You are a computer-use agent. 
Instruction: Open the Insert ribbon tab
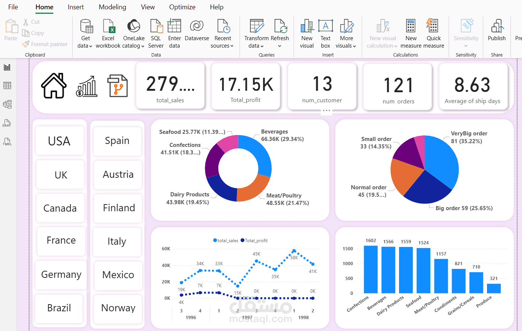(76, 7)
